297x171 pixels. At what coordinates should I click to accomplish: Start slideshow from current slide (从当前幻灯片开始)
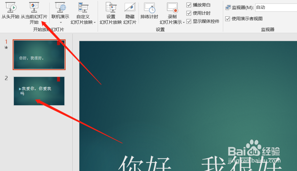coord(34,13)
